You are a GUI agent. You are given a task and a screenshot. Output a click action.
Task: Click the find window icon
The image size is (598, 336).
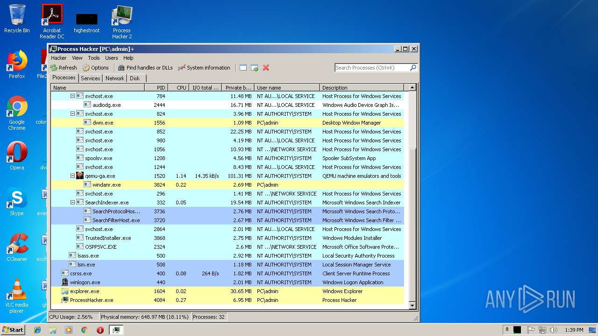[243, 68]
